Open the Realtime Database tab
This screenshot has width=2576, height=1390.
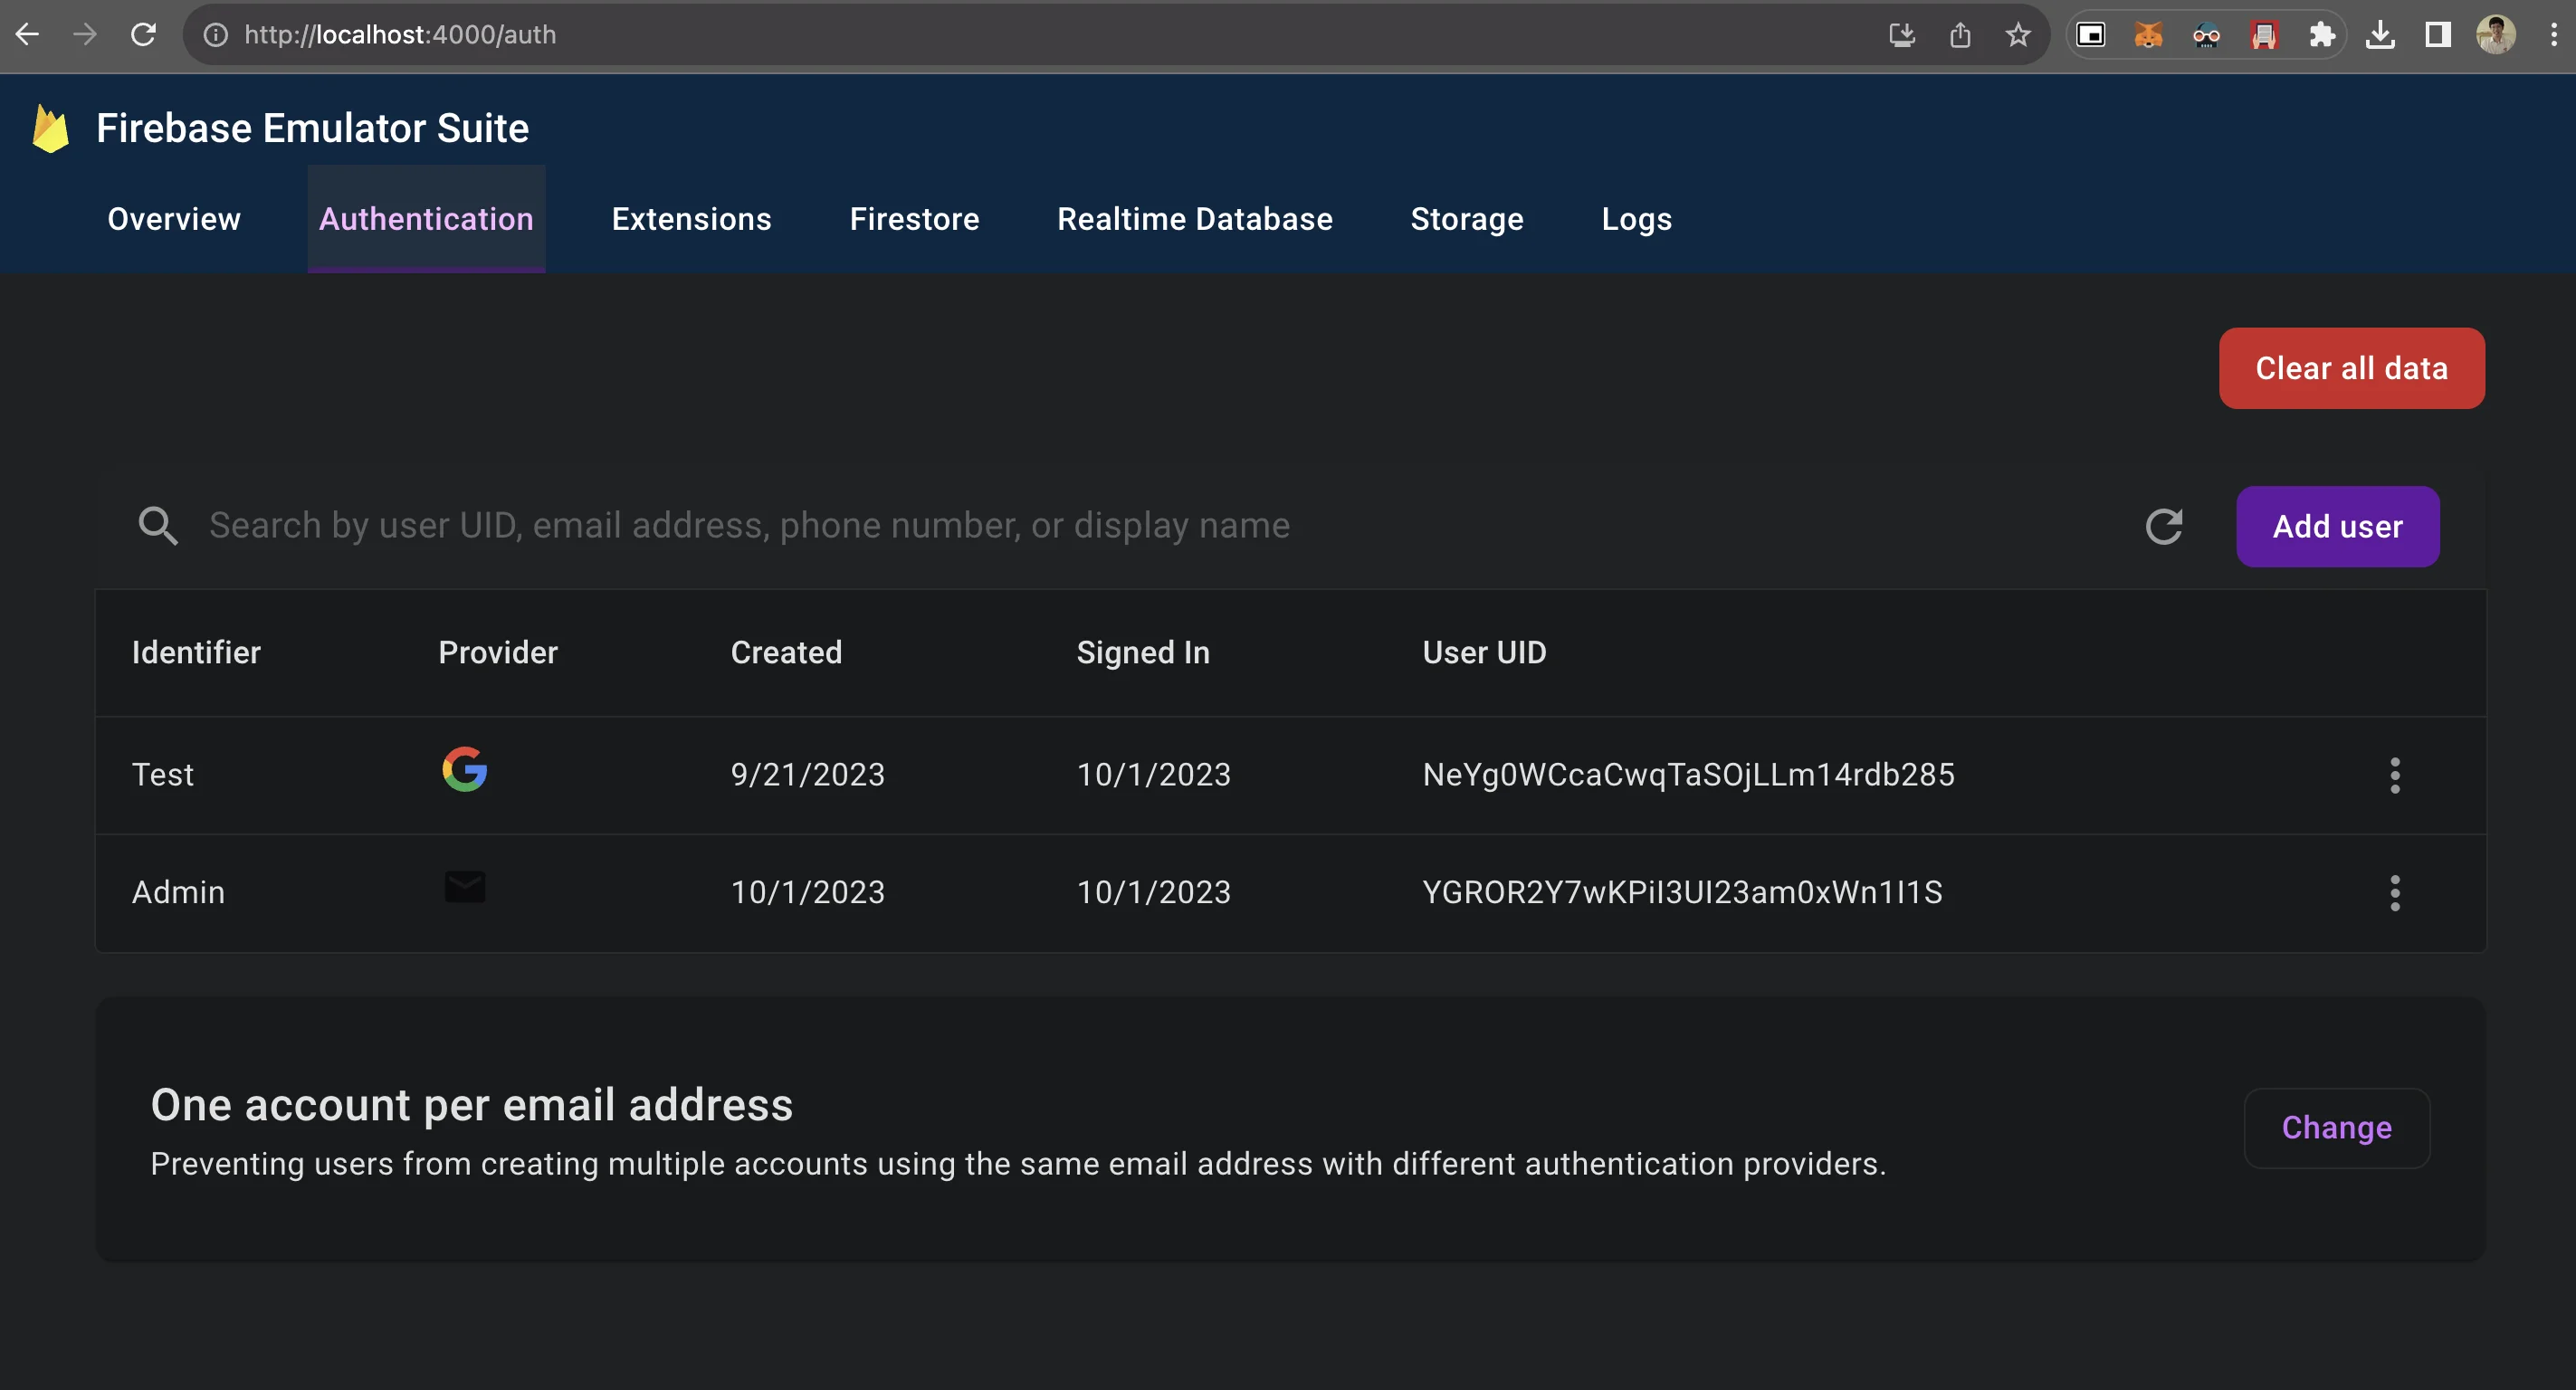pos(1195,219)
